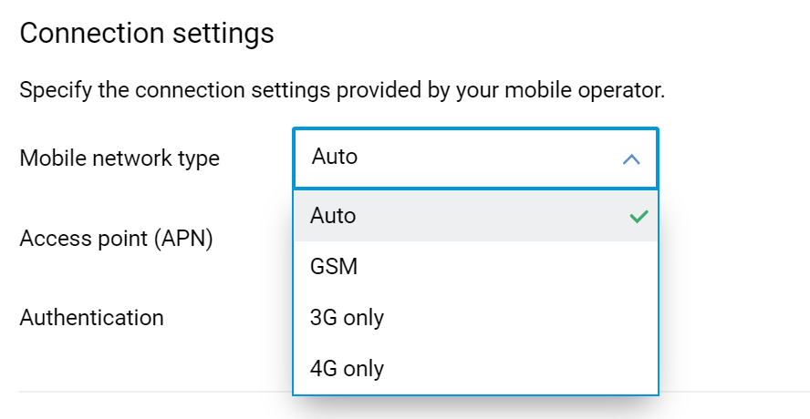810x419 pixels.
Task: Click the green checkmark beside Auto
Action: (639, 217)
